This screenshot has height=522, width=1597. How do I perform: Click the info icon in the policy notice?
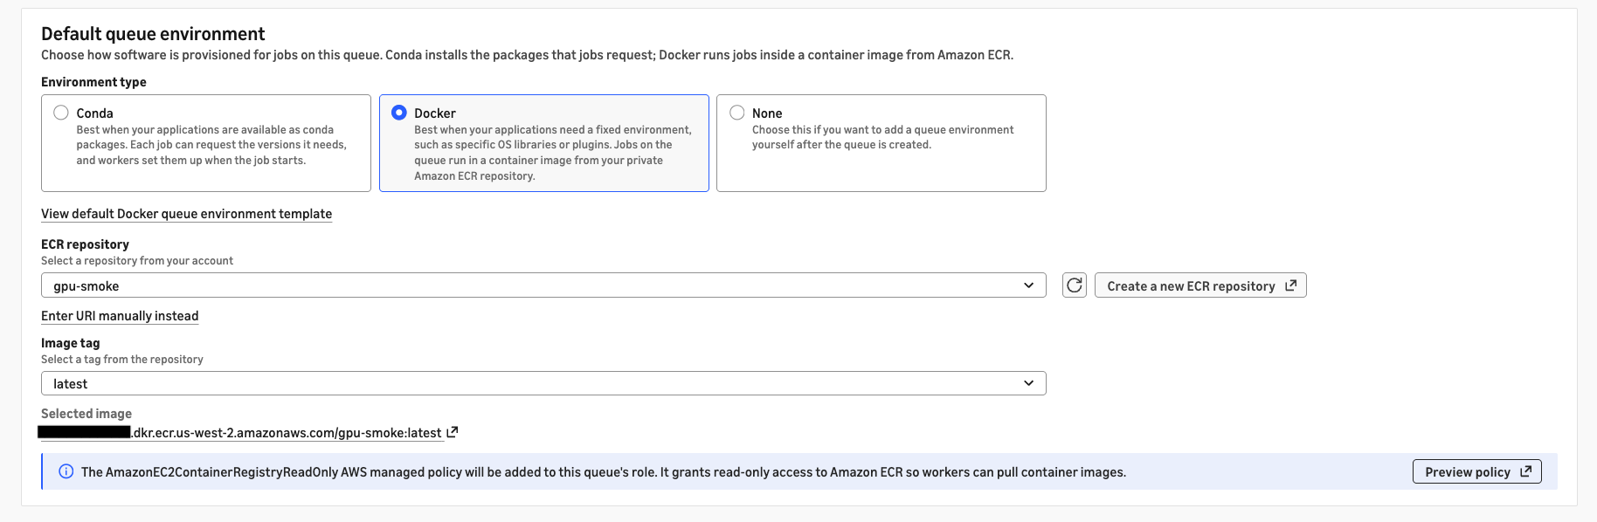tap(66, 471)
